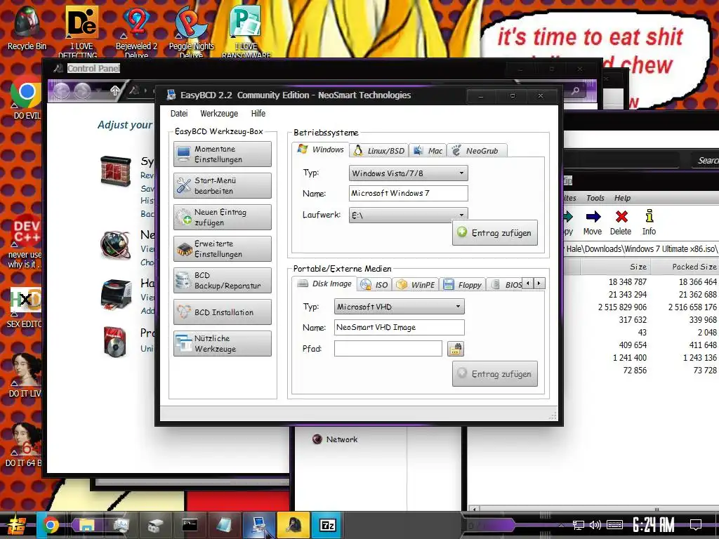This screenshot has width=719, height=539.
Task: Open the Werkzeuge menu
Action: (219, 113)
